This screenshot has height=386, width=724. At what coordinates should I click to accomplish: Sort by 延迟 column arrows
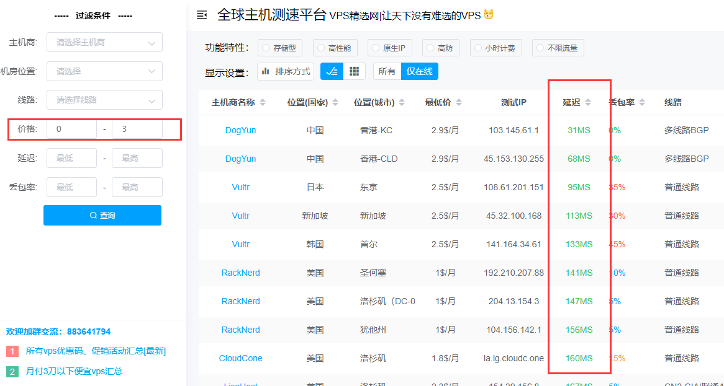point(588,103)
